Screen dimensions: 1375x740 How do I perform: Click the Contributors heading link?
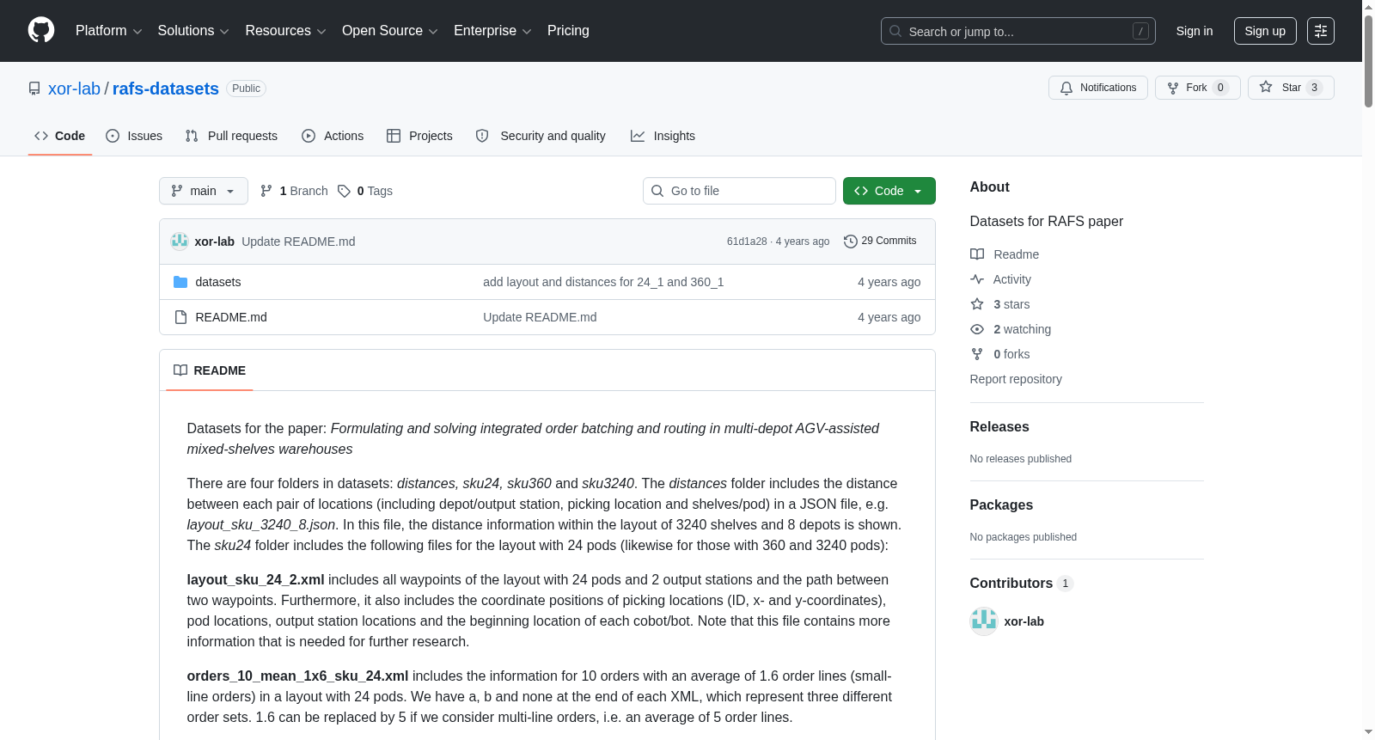(x=1011, y=584)
